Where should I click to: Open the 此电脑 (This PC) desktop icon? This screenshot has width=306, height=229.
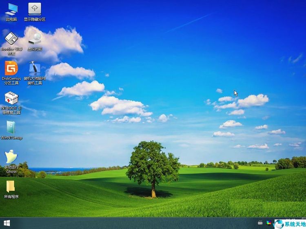[11, 9]
